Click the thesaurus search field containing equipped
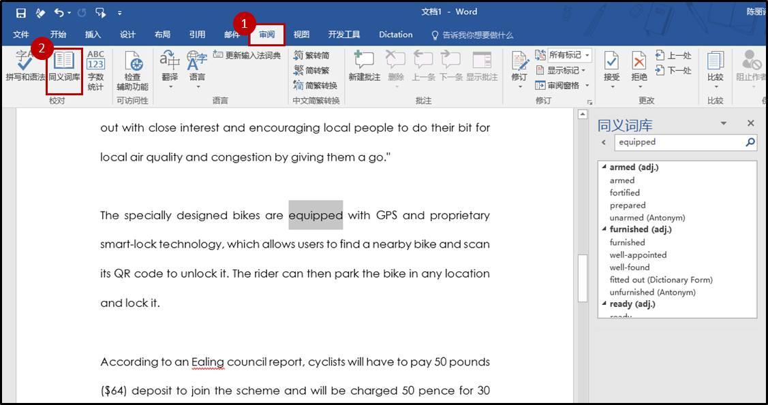 (679, 142)
